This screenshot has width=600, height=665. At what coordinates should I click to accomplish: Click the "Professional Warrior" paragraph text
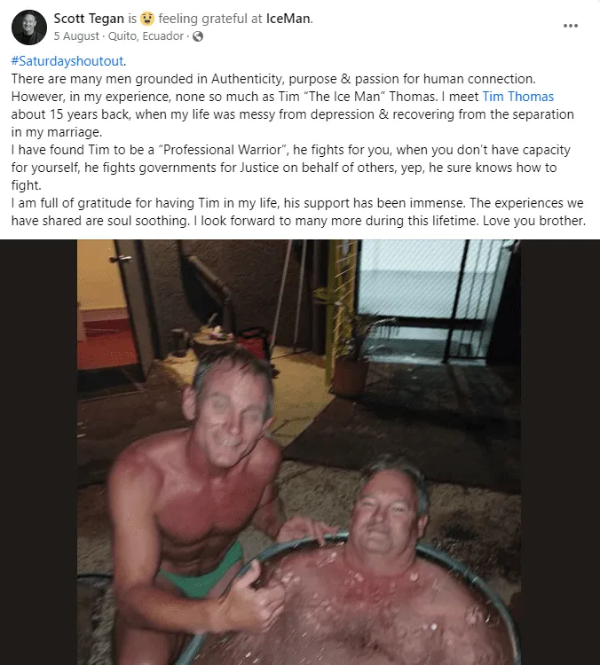(x=291, y=168)
